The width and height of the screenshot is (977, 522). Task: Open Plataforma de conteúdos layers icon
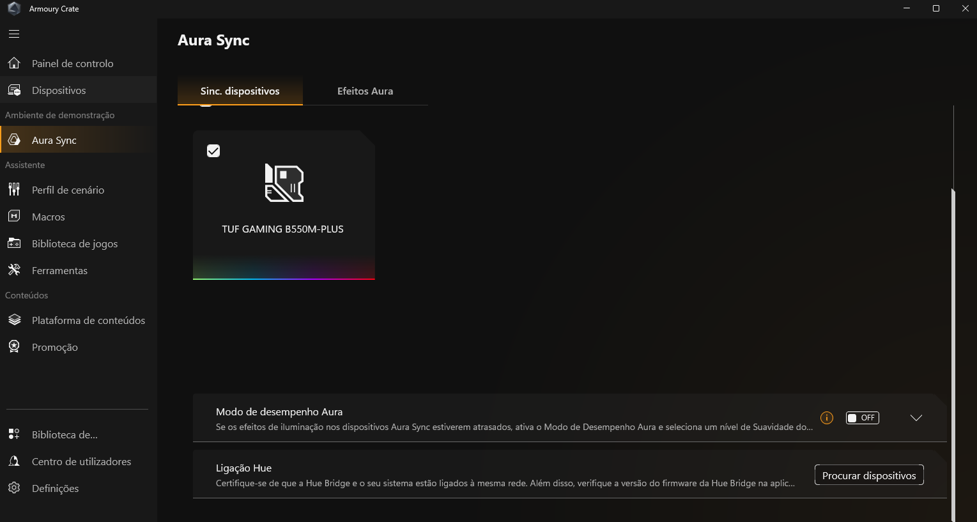[14, 320]
